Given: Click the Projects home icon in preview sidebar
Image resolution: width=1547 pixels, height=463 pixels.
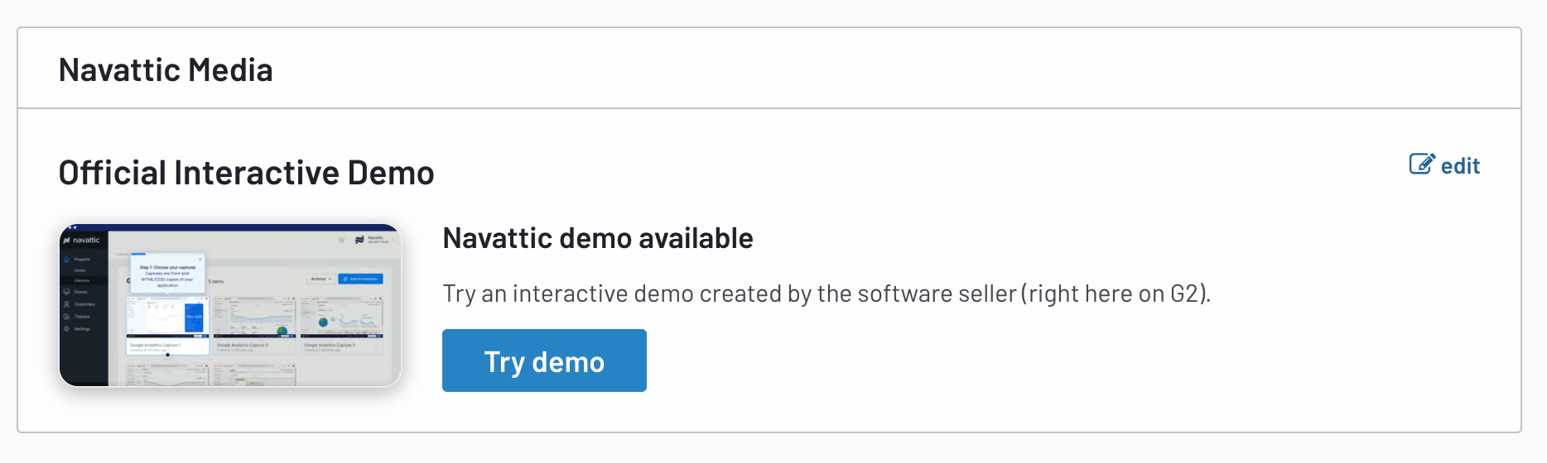Looking at the screenshot, I should click(67, 260).
